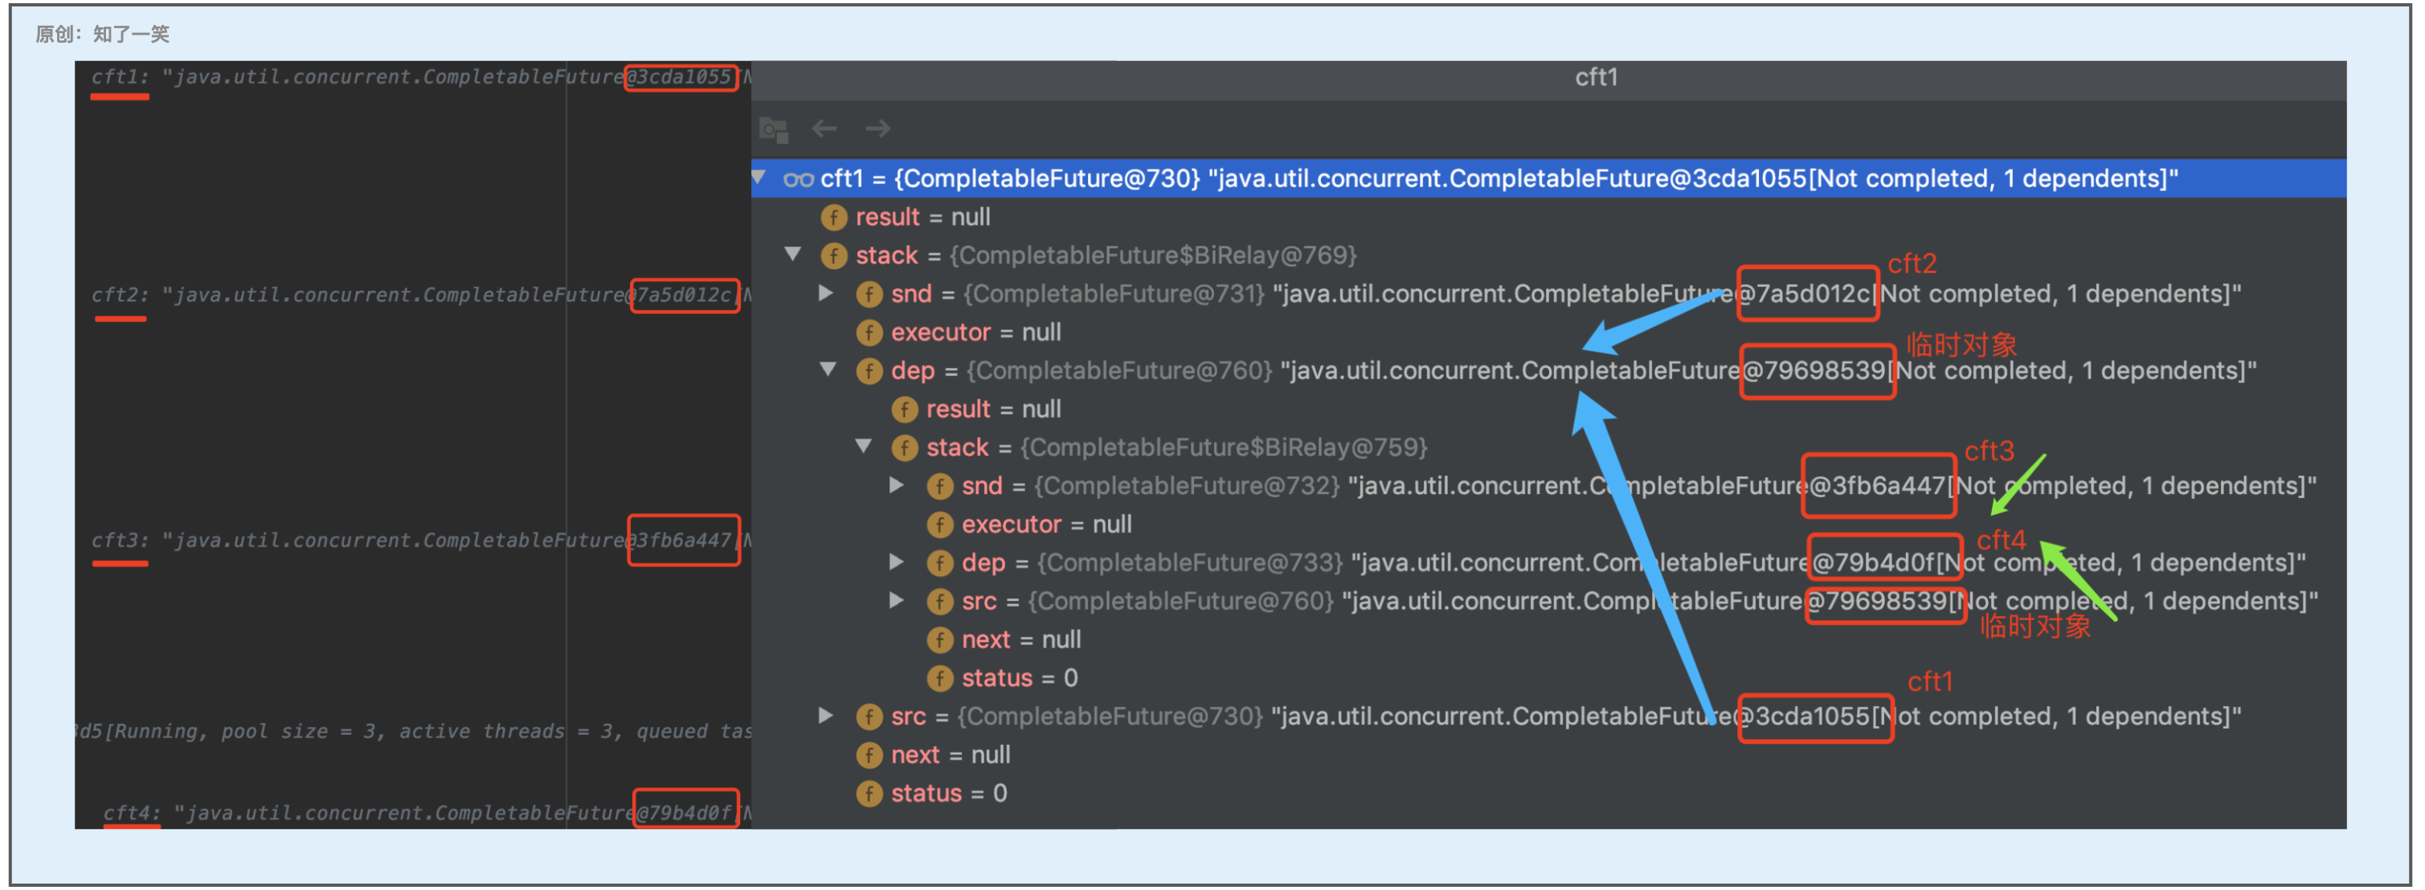
Task: Expand the snd CompletableFuture@731 node
Action: (827, 293)
